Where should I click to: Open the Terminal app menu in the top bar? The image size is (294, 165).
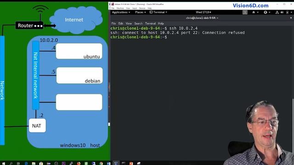coord(158,12)
